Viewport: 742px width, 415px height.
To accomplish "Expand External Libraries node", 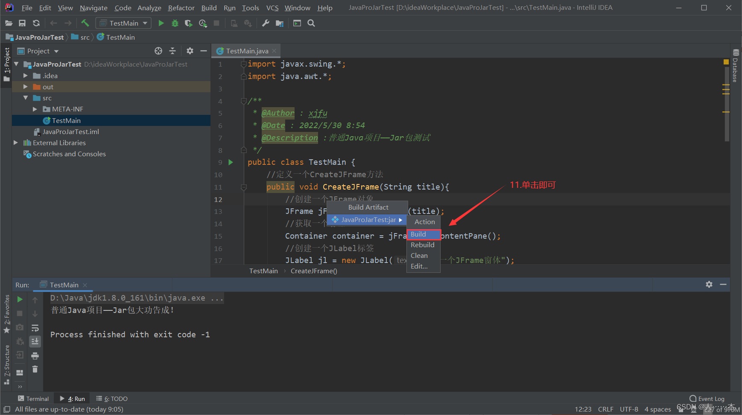I will 16,143.
